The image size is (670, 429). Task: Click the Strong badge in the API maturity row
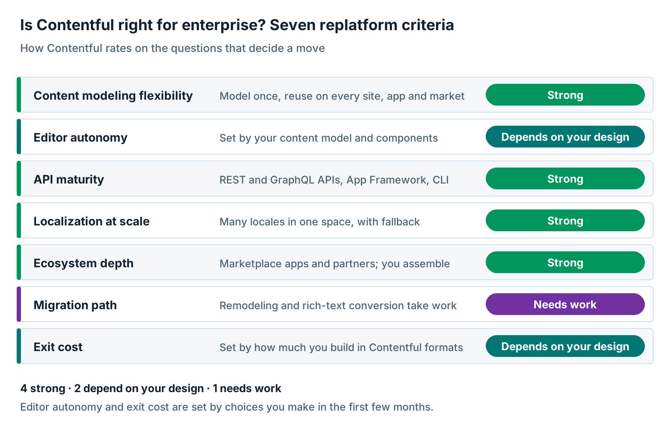[x=565, y=178]
